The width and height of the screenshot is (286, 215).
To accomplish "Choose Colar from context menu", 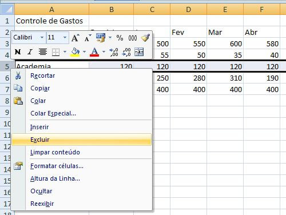I will point(82,101).
